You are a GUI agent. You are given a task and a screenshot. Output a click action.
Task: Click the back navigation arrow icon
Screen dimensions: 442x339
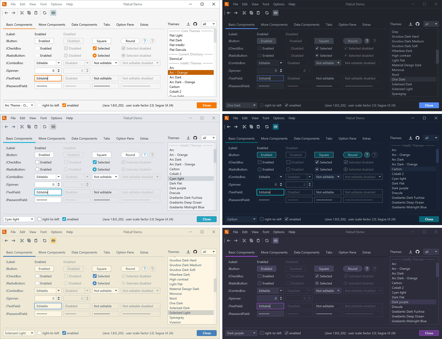(x=6, y=13)
